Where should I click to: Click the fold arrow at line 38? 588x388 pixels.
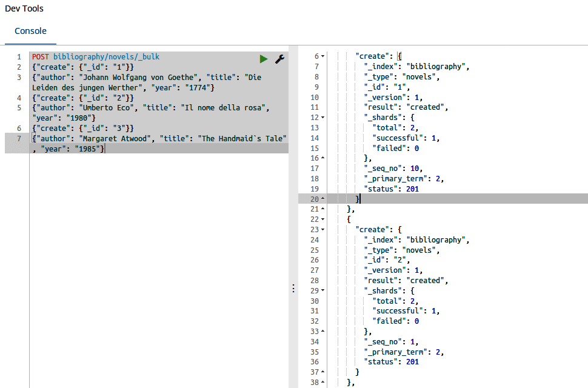pos(322,382)
